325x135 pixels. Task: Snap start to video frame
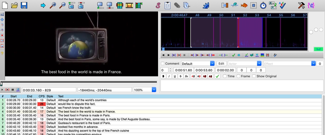click(101, 5)
